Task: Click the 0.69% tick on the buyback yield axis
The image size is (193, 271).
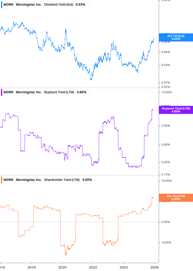Action: tap(166, 145)
